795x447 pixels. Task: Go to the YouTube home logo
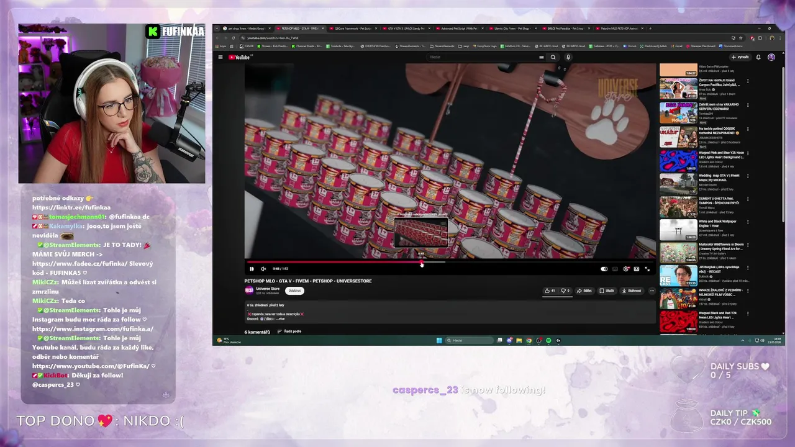(x=239, y=57)
